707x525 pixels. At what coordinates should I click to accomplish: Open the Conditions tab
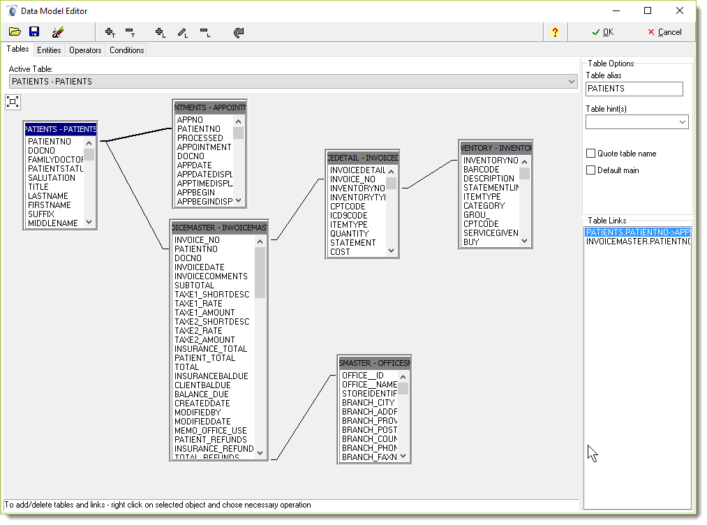[126, 50]
